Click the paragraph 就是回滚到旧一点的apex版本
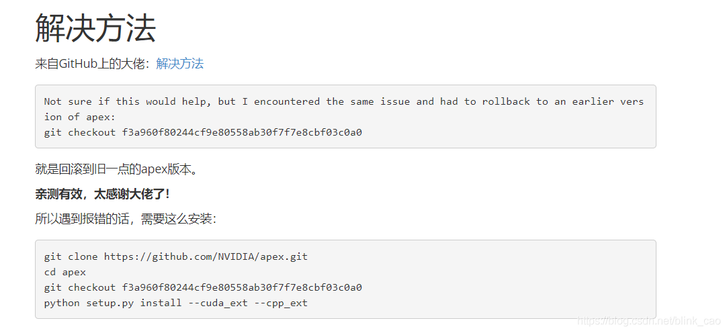Image resolution: width=727 pixels, height=333 pixels. (117, 169)
